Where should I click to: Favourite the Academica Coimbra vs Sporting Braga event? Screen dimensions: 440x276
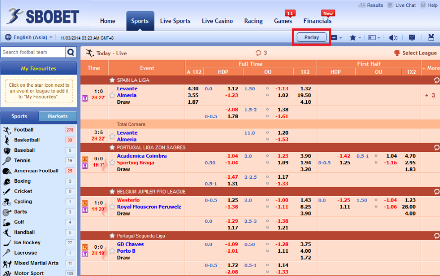(x=112, y=162)
